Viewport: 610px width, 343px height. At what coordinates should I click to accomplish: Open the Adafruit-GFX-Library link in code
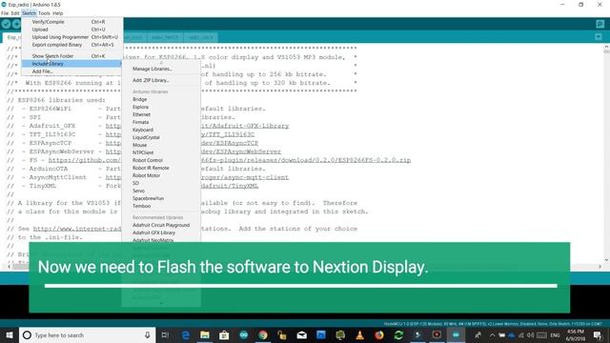pyautogui.click(x=245, y=126)
